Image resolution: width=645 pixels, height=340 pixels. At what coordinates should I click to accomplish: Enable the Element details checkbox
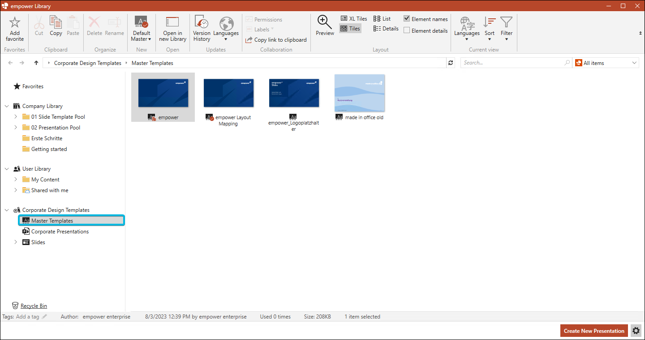click(407, 30)
